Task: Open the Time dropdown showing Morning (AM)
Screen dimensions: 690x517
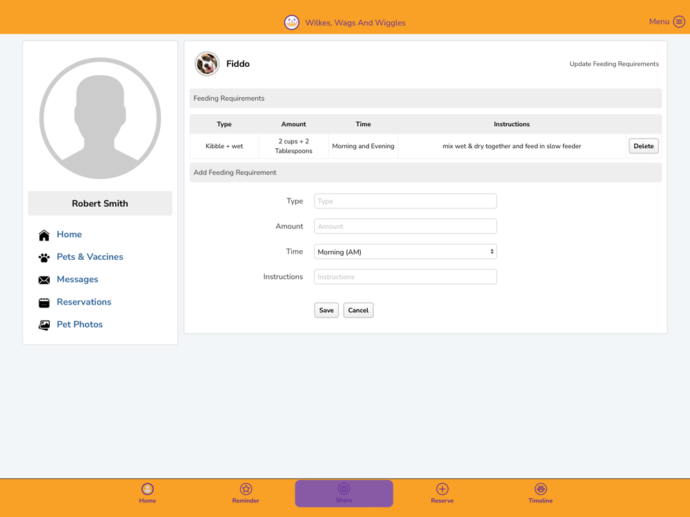Action: click(x=405, y=252)
